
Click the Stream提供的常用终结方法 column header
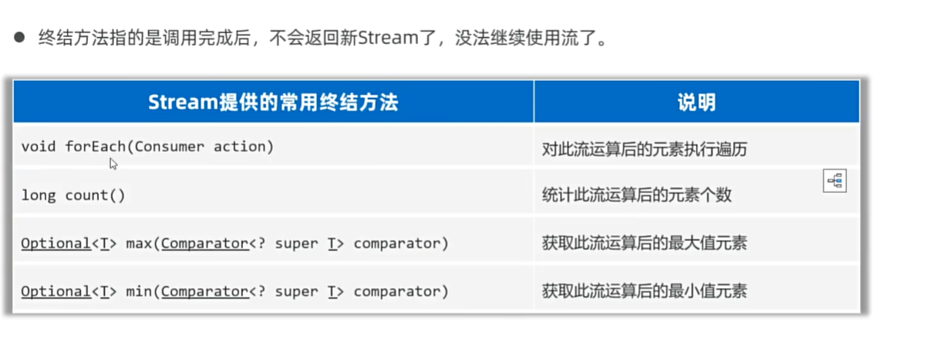tap(273, 101)
